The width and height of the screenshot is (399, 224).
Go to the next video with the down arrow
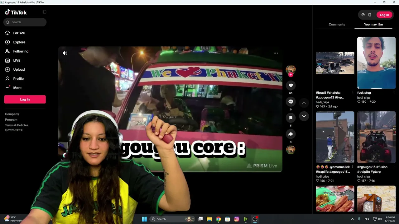pos(304,116)
